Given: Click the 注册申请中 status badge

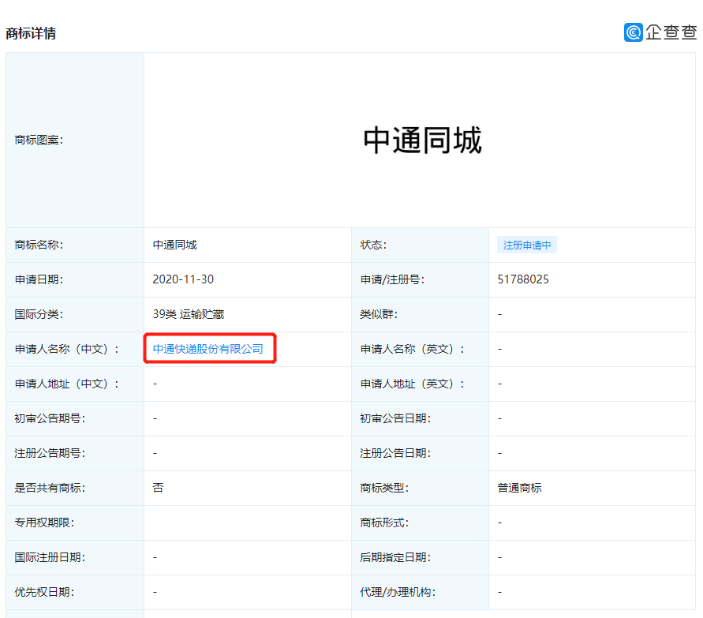Looking at the screenshot, I should pyautogui.click(x=527, y=245).
